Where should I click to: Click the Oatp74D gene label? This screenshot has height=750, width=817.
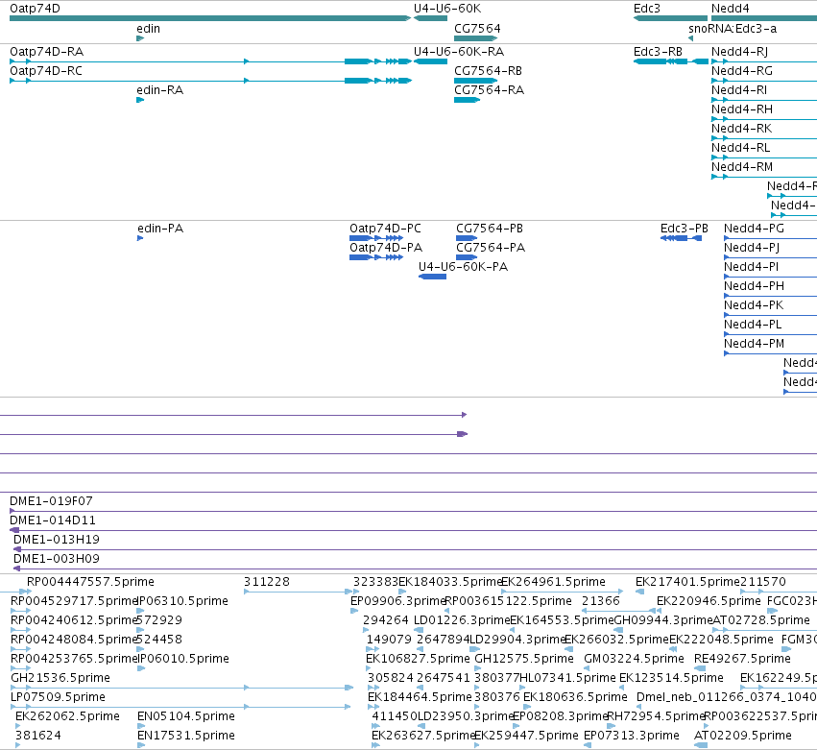tap(35, 9)
